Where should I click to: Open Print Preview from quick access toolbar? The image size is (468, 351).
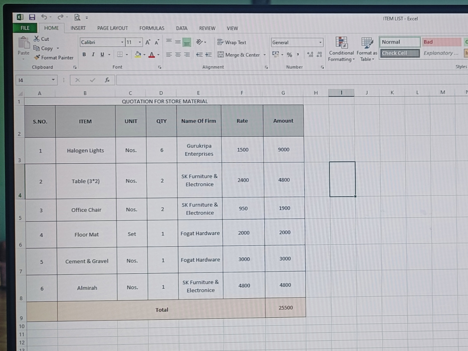point(77,17)
